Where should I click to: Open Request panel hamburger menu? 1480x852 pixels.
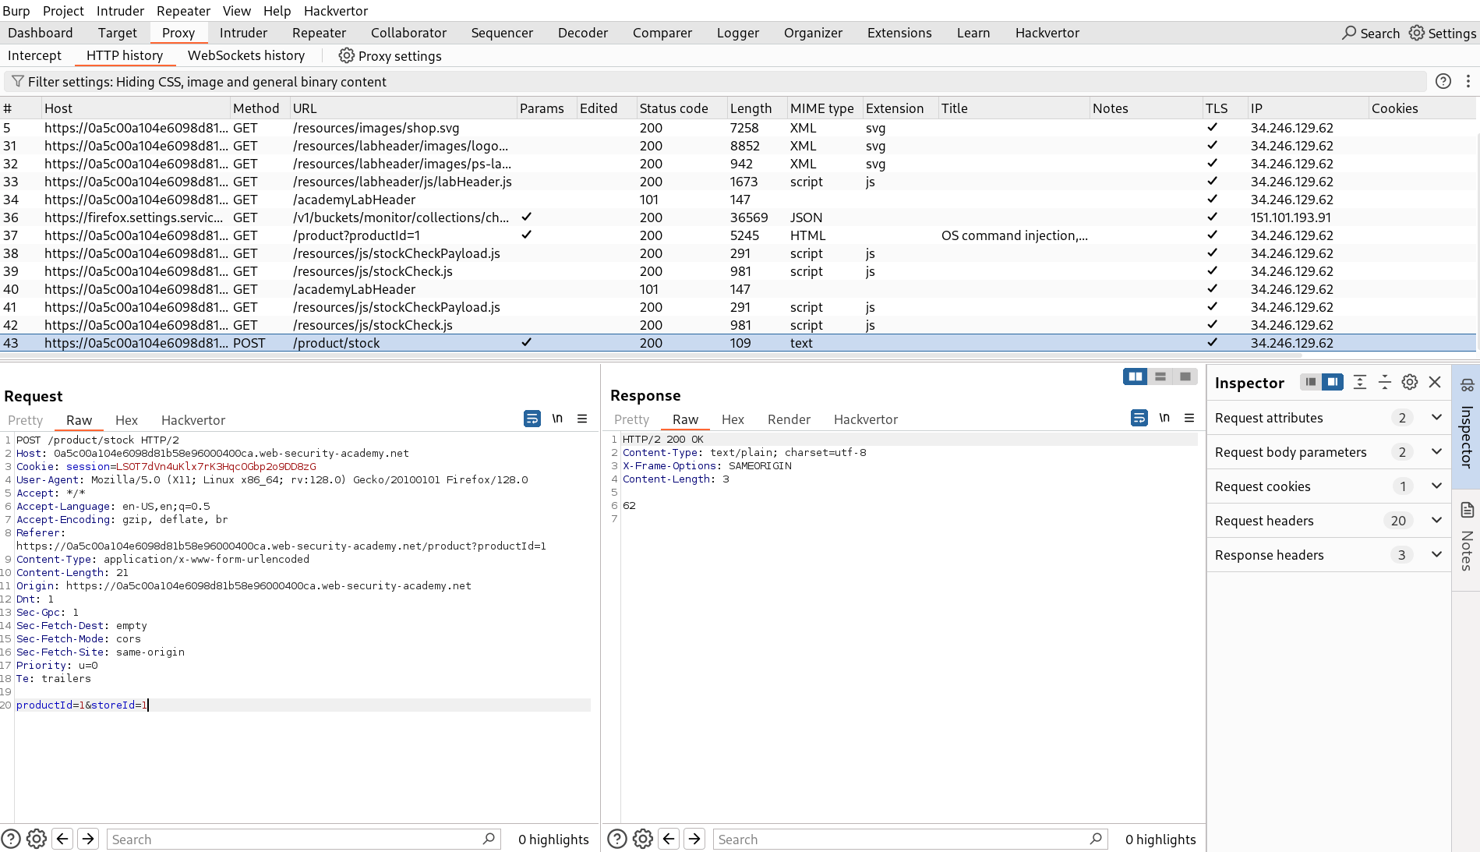click(x=582, y=419)
